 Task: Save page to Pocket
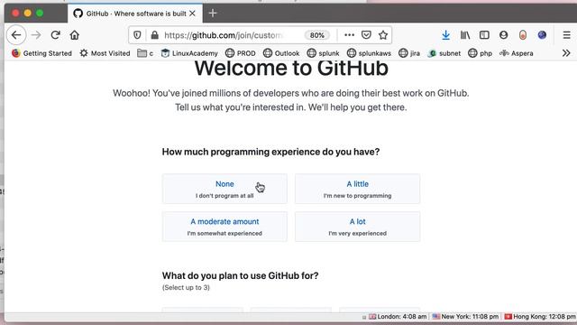[366, 35]
